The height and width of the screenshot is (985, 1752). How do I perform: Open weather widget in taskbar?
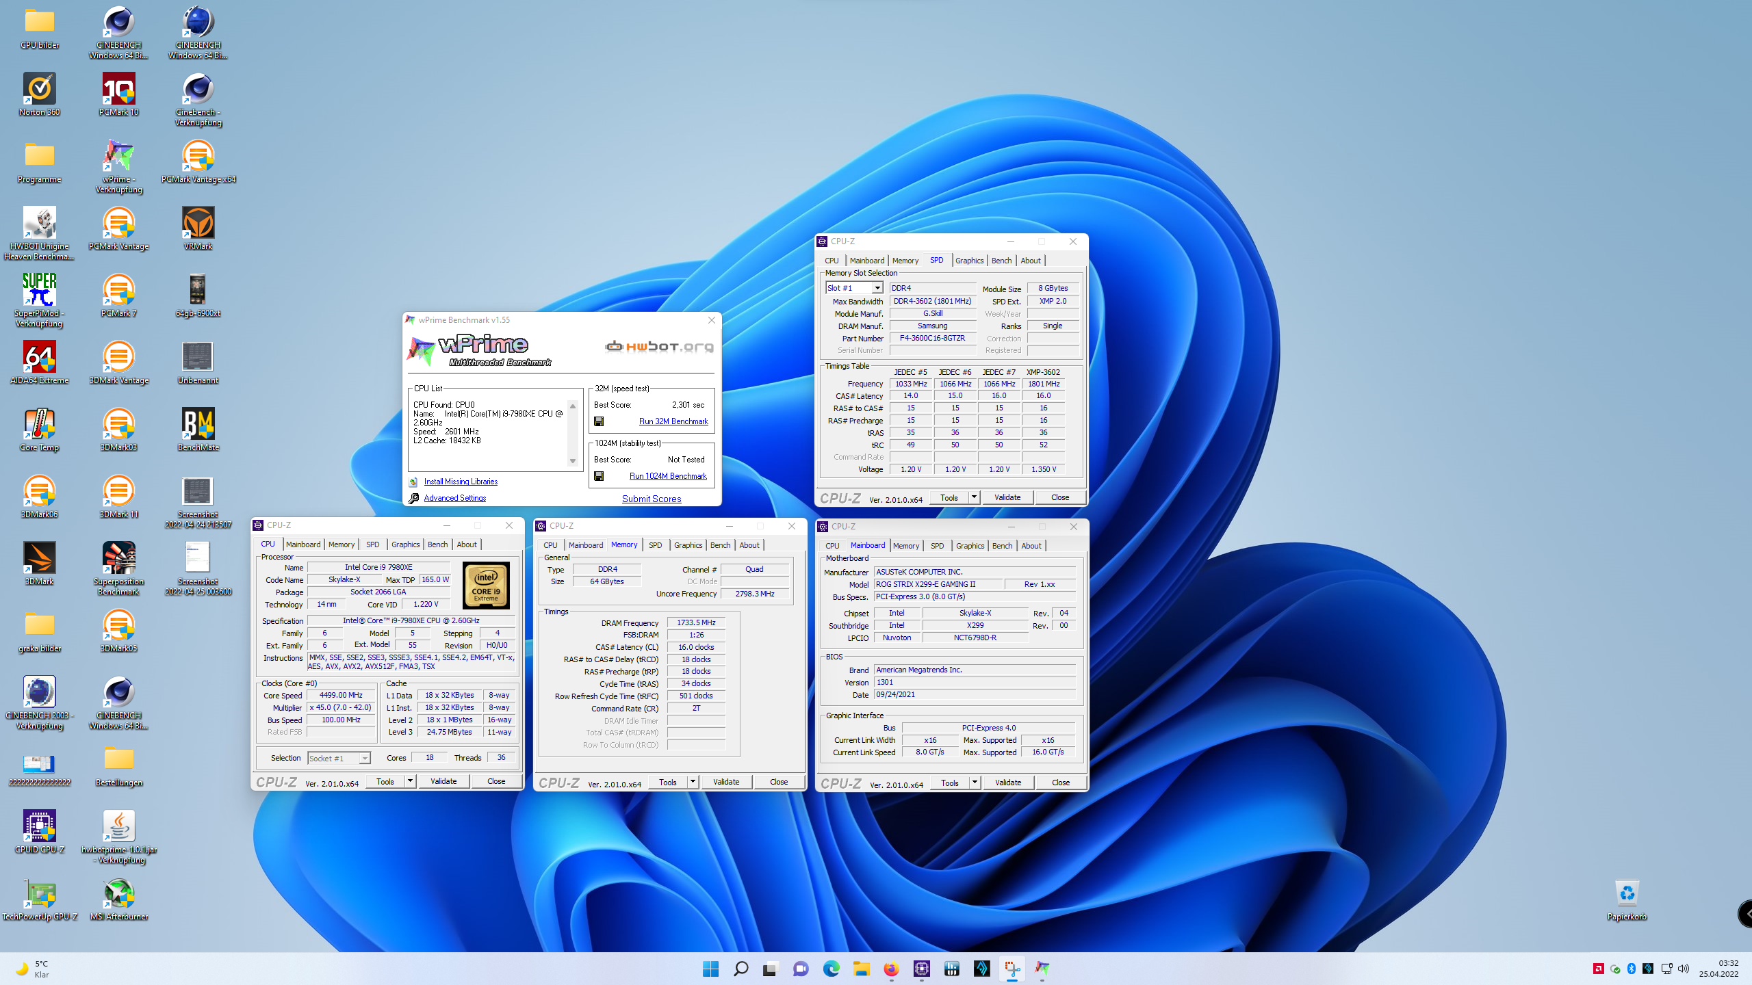pos(33,969)
